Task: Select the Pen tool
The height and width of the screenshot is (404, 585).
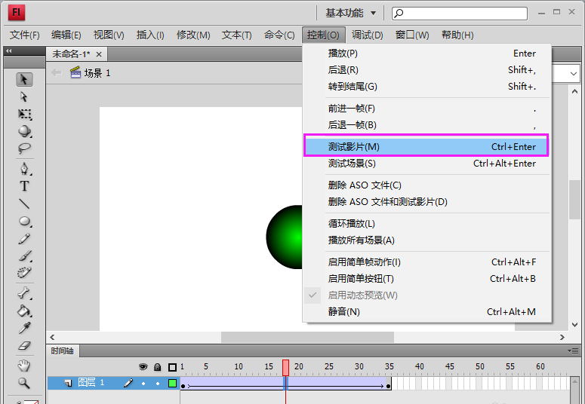Action: coord(24,168)
